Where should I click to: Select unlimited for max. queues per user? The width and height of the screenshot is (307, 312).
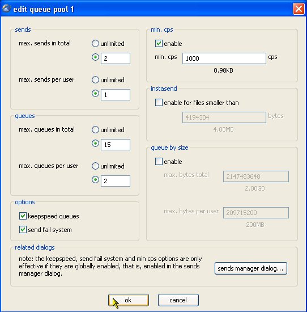(95, 166)
